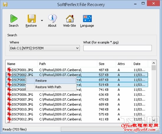162x134 pixels.
Task: Select file DSCF0009.JPG
Action: [22, 105]
